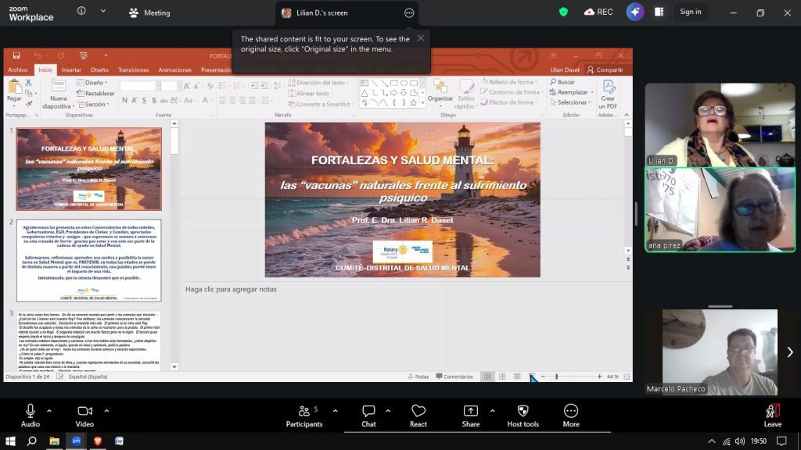The height and width of the screenshot is (450, 801).
Task: Open the Chat panel
Action: click(x=368, y=415)
